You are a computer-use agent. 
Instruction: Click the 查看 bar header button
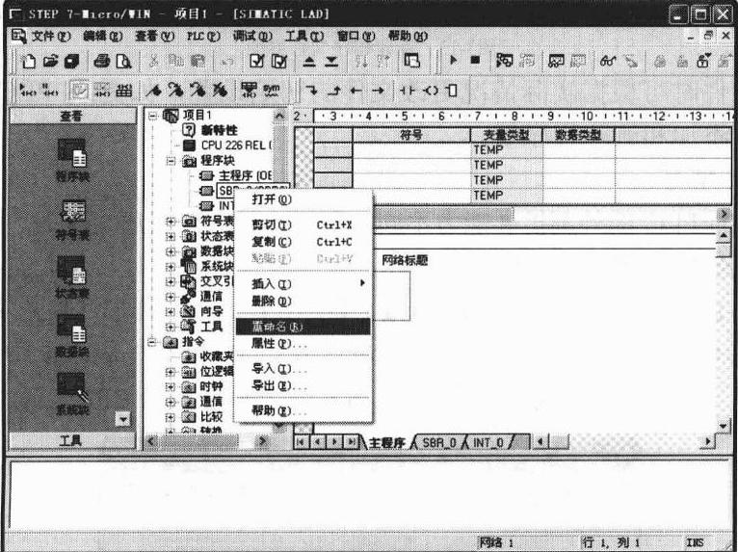coord(72,116)
